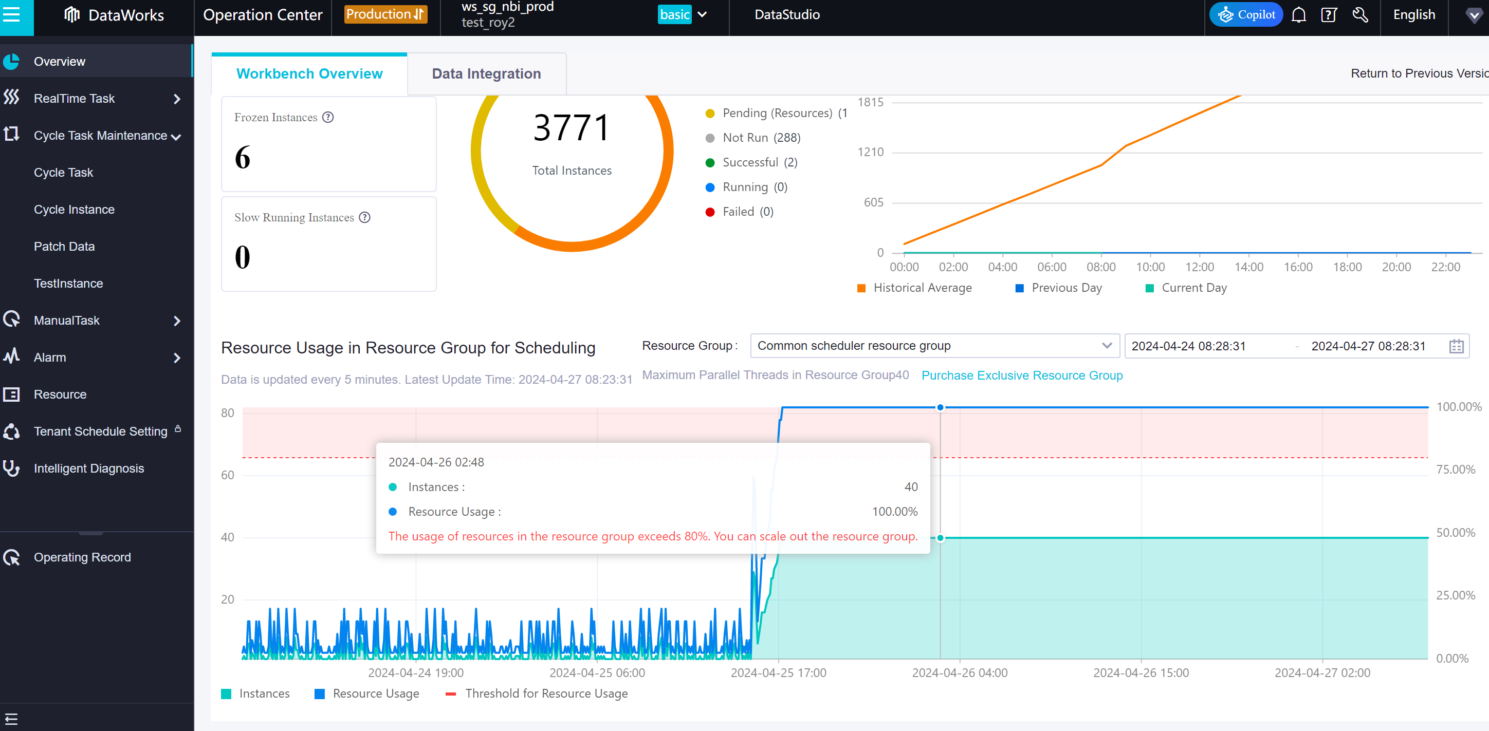This screenshot has height=731, width=1489.
Task: Click the Production environment badge
Action: click(385, 14)
